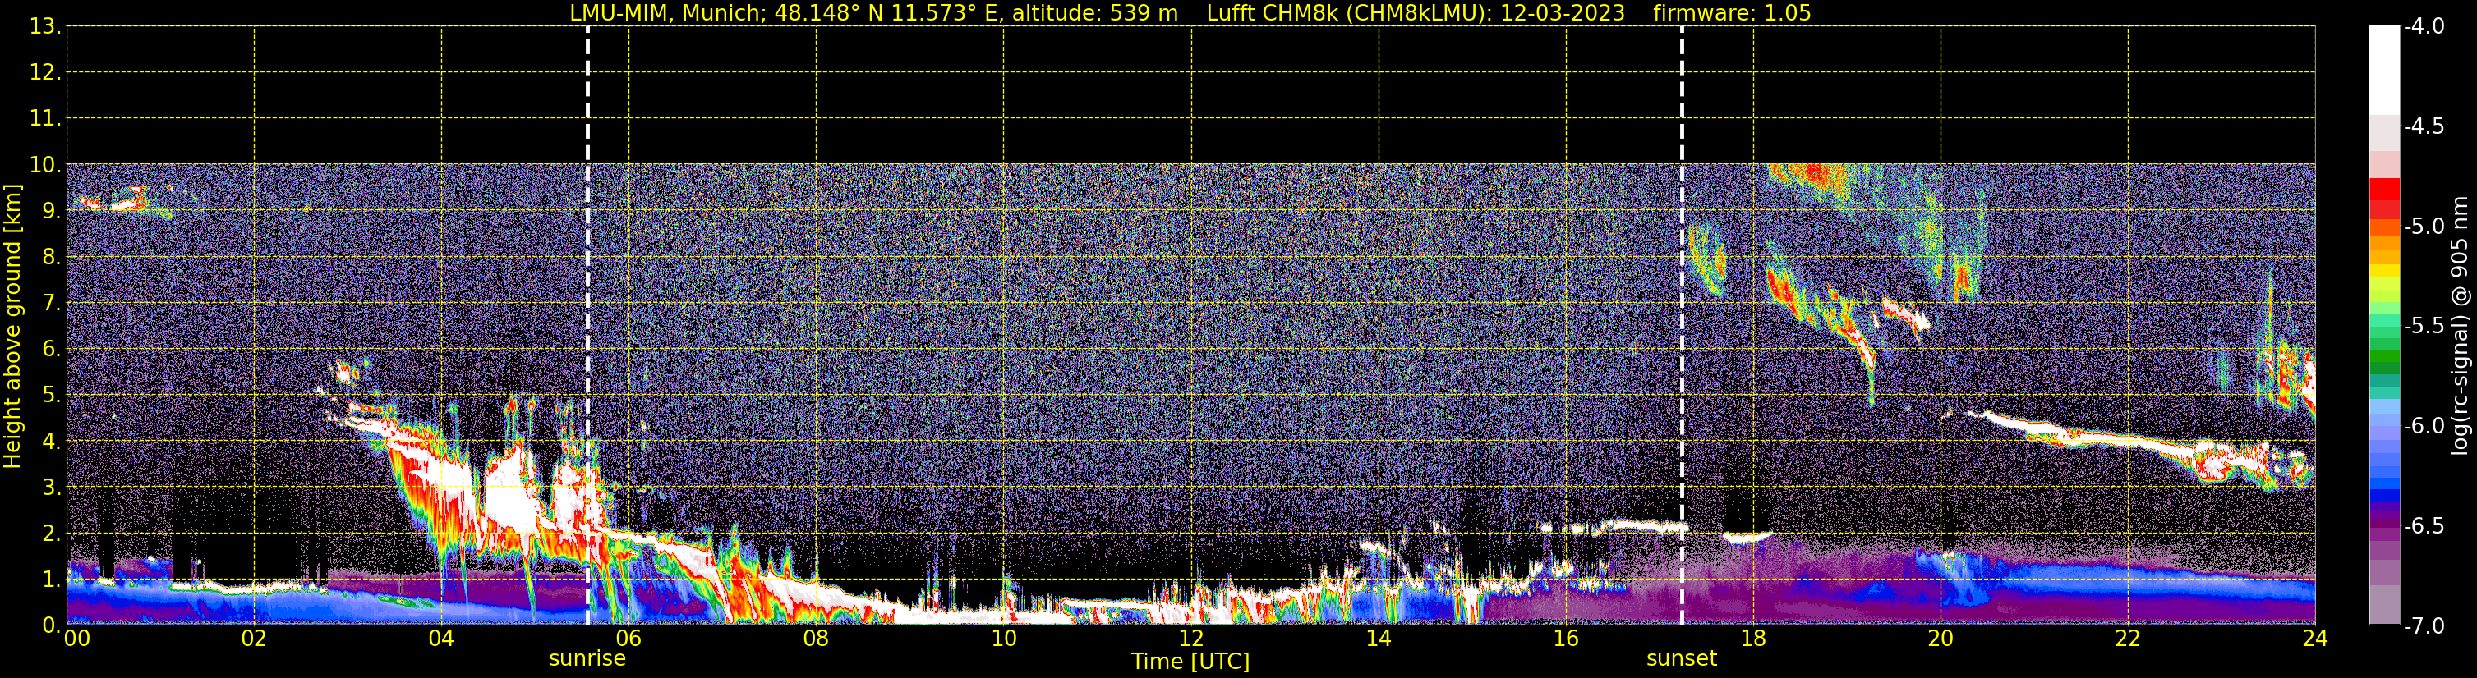This screenshot has height=678, width=2477.
Task: Click the y-axis tick label '7.'
Action: (51, 304)
